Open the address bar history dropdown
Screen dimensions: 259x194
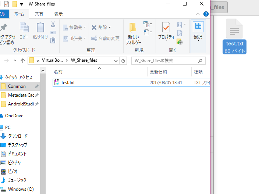click(x=116, y=61)
